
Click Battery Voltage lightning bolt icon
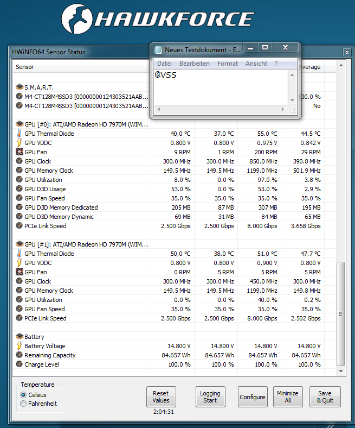[x=19, y=345]
